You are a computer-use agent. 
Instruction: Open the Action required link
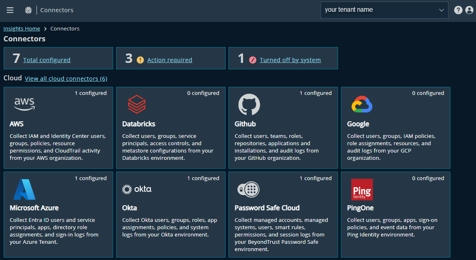pyautogui.click(x=170, y=60)
